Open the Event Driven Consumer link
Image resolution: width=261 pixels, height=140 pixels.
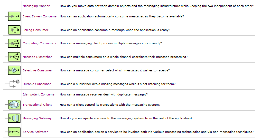coord(40,16)
